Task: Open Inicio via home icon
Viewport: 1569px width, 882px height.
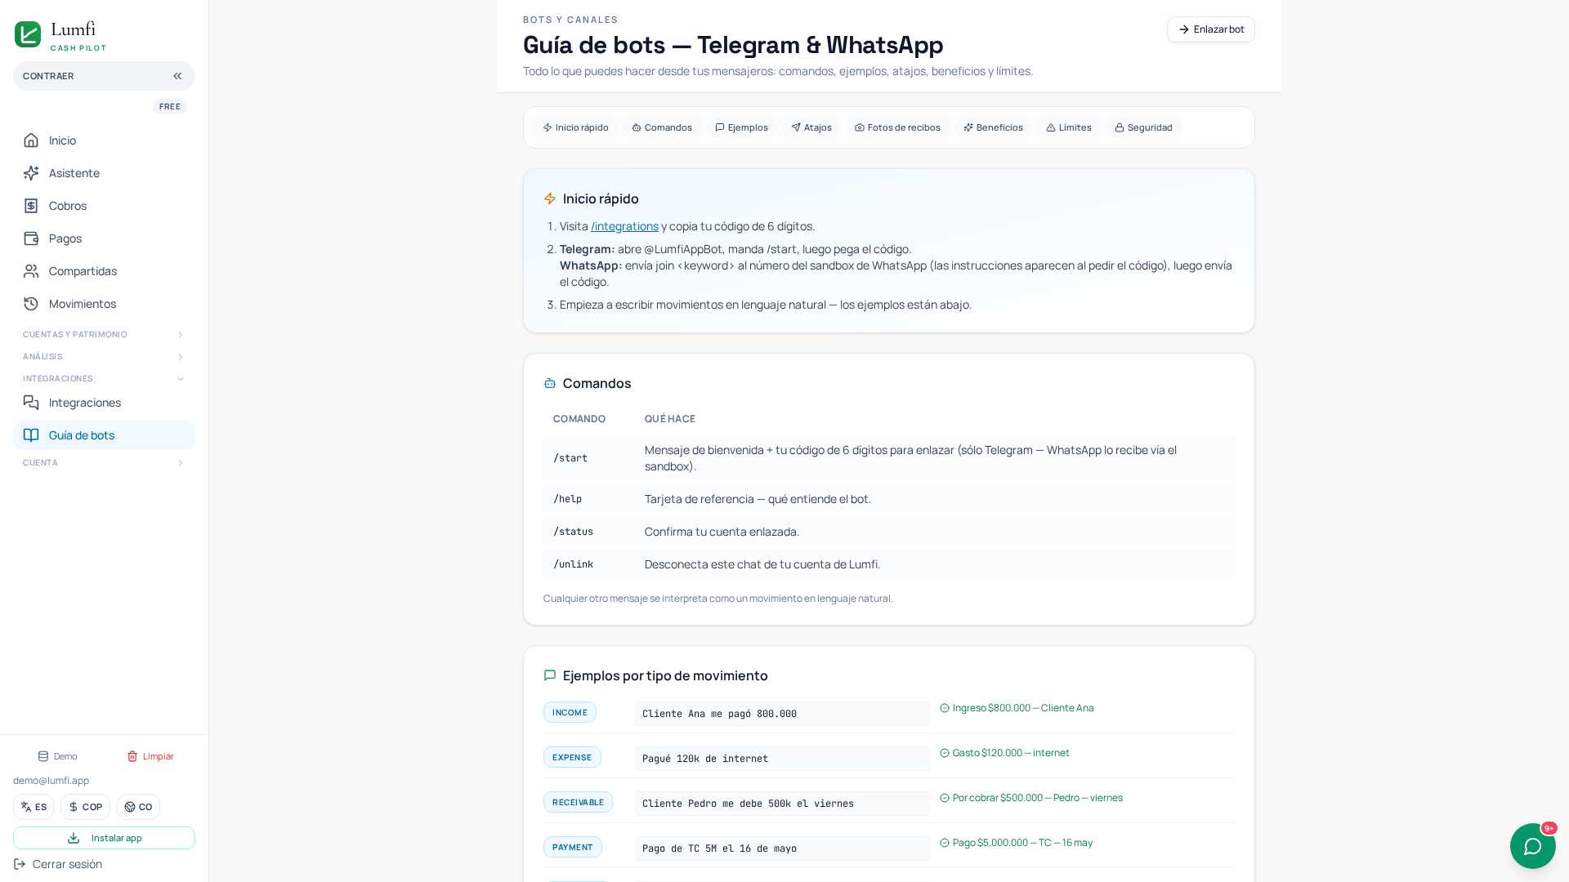Action: click(31, 140)
